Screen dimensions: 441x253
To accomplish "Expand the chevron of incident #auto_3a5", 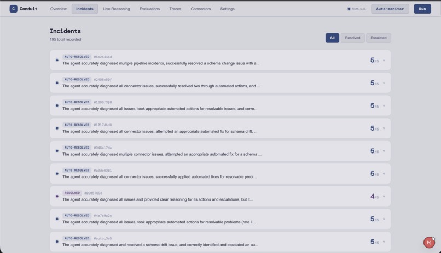I will [x=384, y=242].
